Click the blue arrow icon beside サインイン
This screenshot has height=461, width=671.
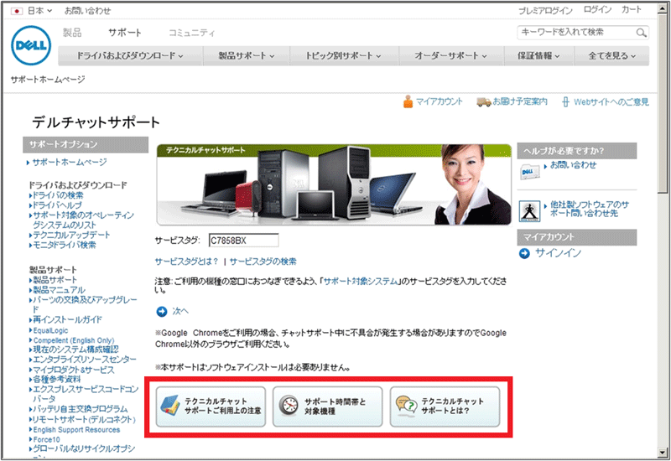524,254
